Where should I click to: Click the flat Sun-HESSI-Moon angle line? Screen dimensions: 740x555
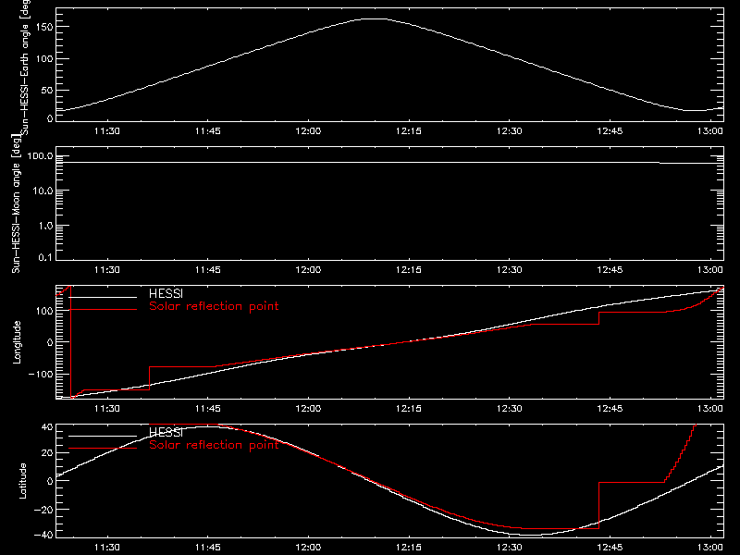click(389, 163)
